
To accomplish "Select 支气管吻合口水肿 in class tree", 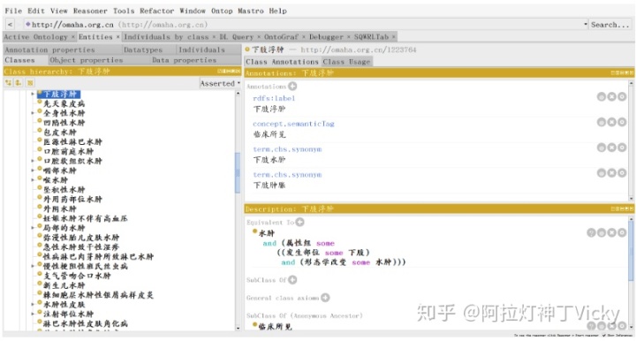I will [77, 276].
